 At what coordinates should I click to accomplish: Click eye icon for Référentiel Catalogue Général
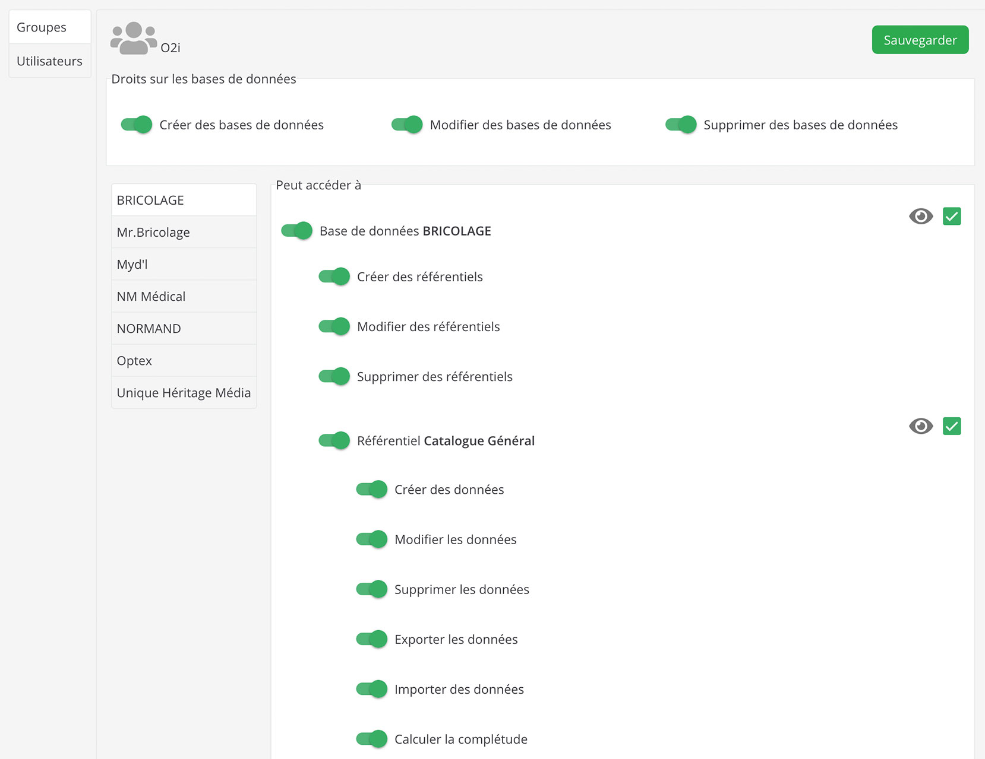(x=920, y=426)
